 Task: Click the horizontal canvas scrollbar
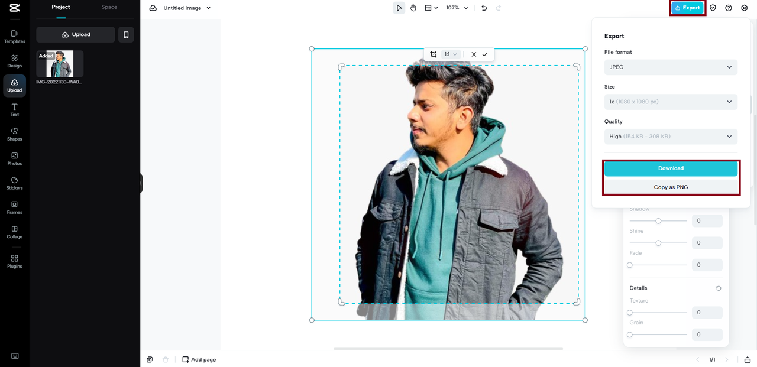click(448, 349)
